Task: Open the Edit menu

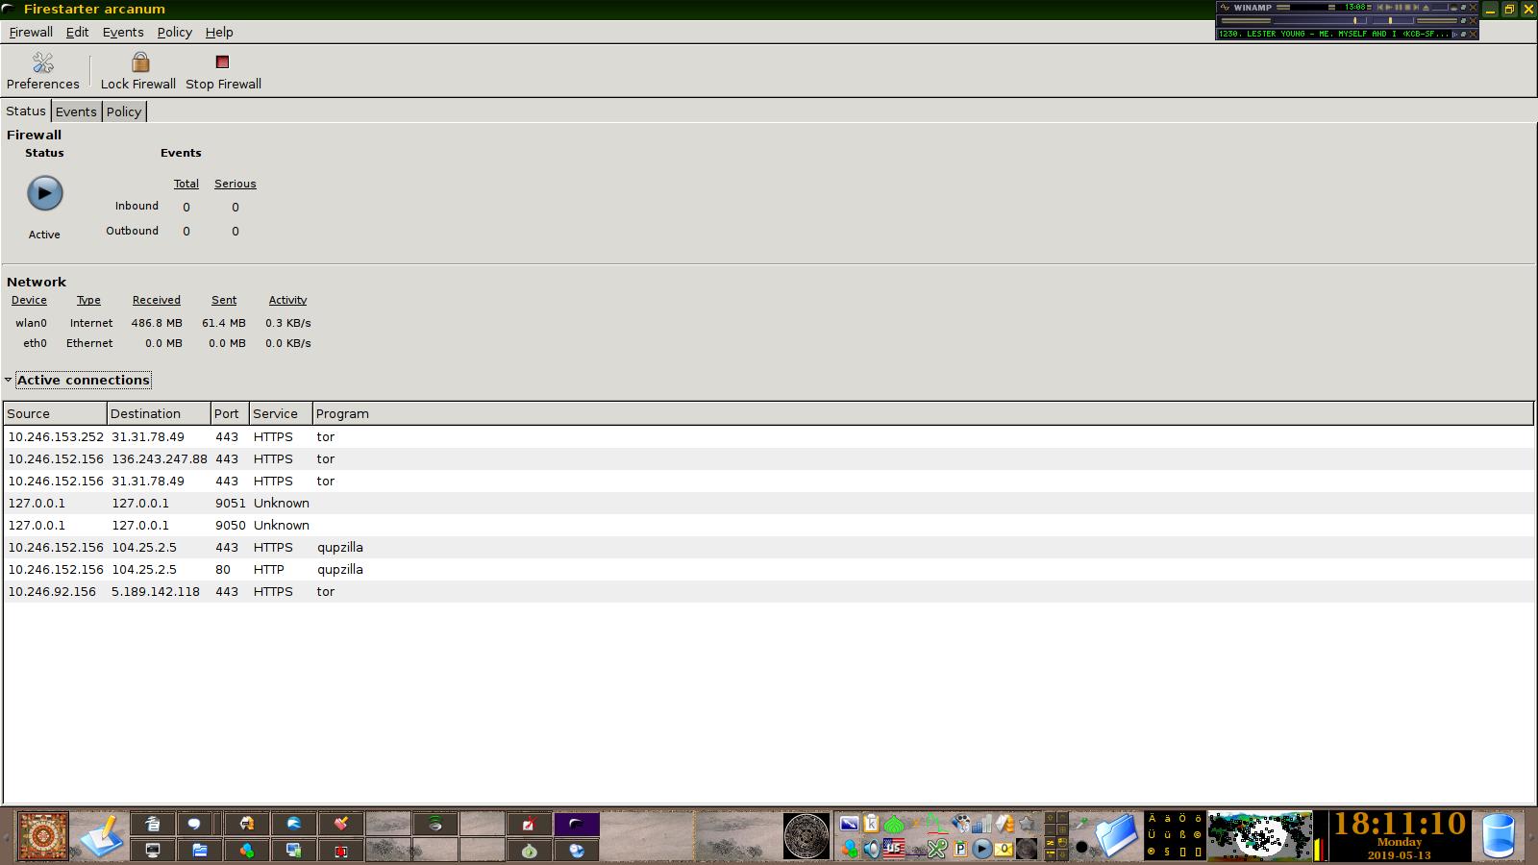Action: tap(77, 32)
